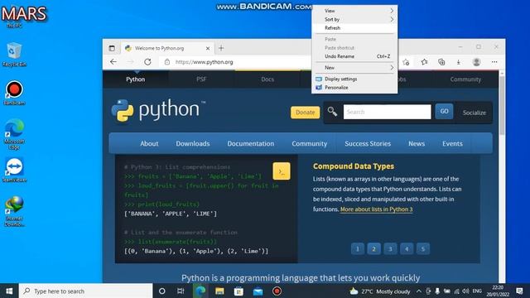Open Collections icon in Edge toolbar
530x298 pixels.
(x=441, y=62)
